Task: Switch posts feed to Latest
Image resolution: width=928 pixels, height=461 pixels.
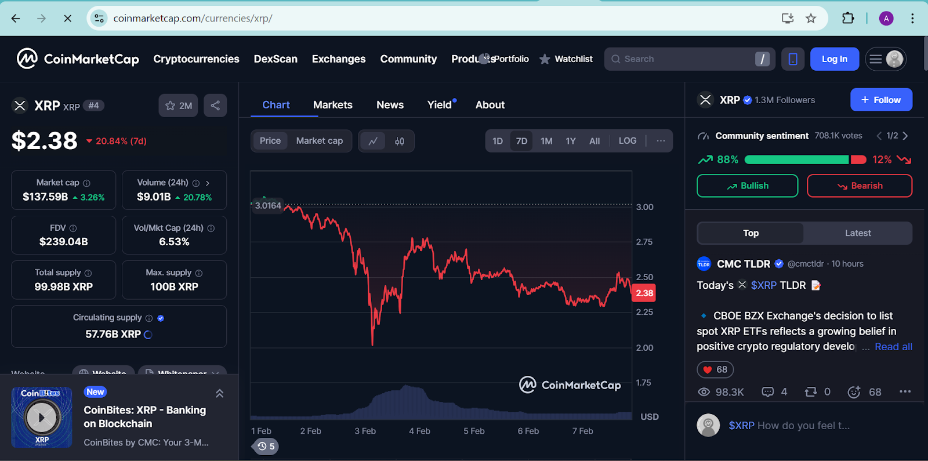Action: click(858, 233)
